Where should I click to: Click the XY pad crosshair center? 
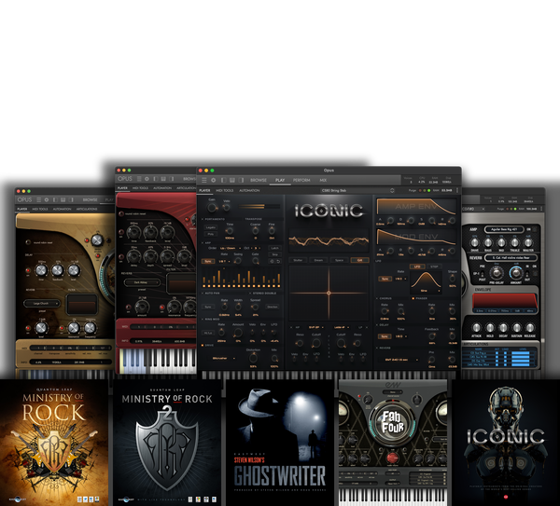tap(329, 294)
